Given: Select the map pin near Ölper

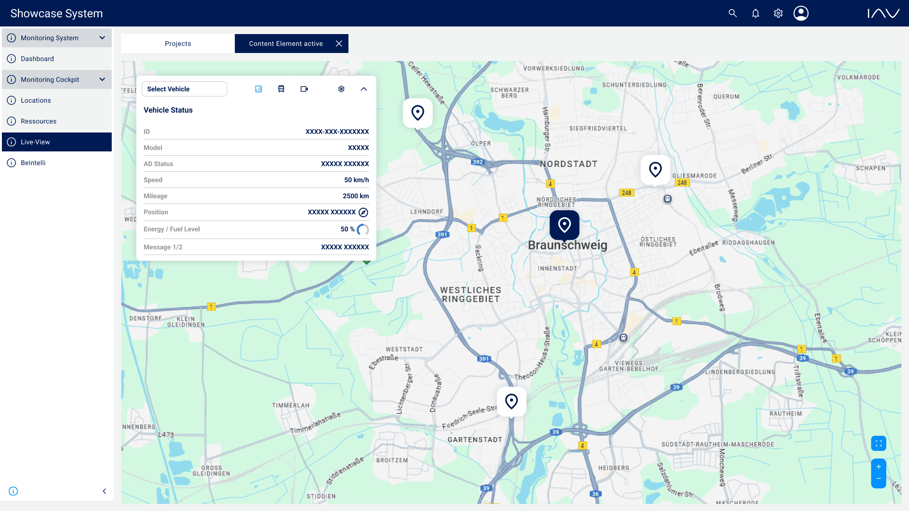Looking at the screenshot, I should 418,113.
